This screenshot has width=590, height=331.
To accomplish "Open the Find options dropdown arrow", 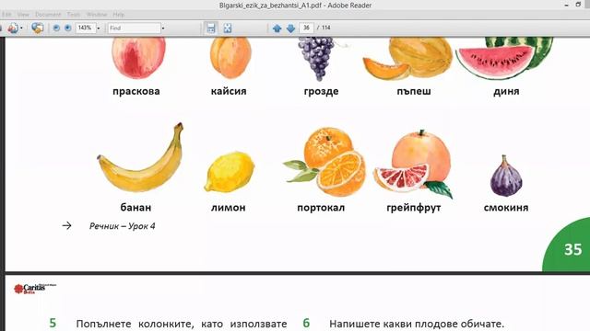I will click(x=163, y=29).
